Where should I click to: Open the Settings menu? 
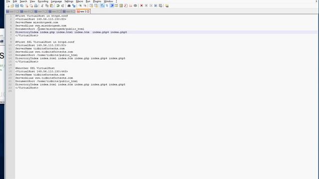point(69,1)
